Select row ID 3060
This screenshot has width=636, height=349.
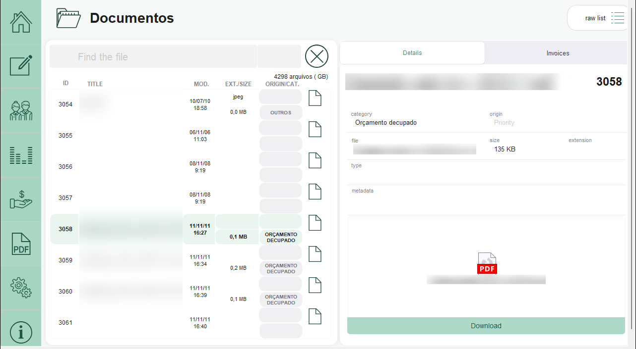tap(65, 292)
